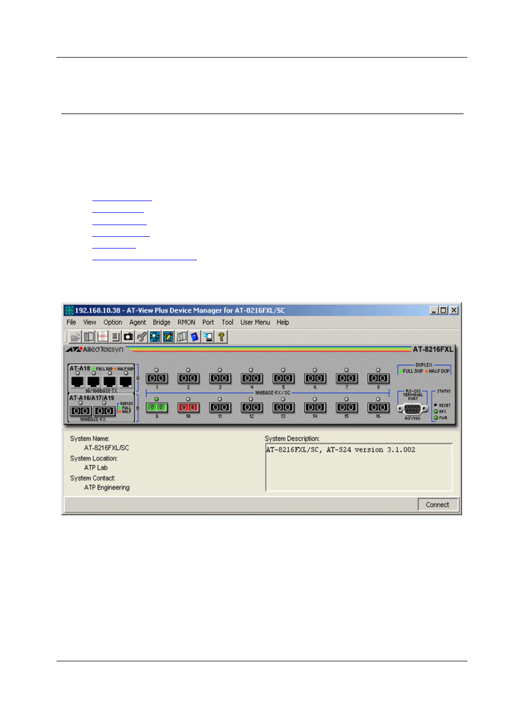Screen dimensions: 509x720
Task: Select fiber port 2 on the device
Action: 188,379
